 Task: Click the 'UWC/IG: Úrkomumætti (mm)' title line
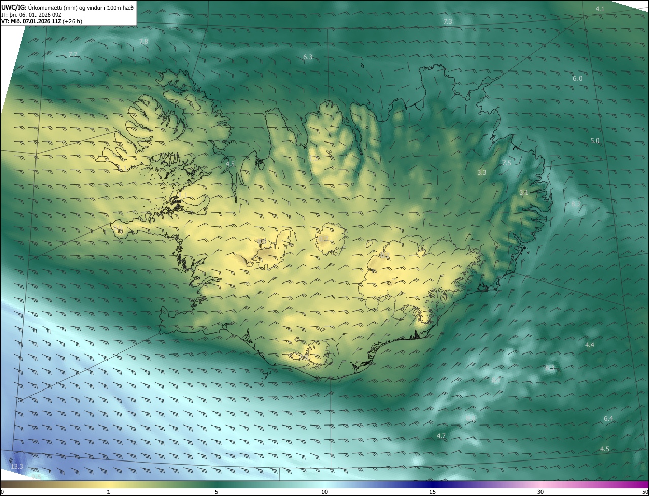[67, 8]
